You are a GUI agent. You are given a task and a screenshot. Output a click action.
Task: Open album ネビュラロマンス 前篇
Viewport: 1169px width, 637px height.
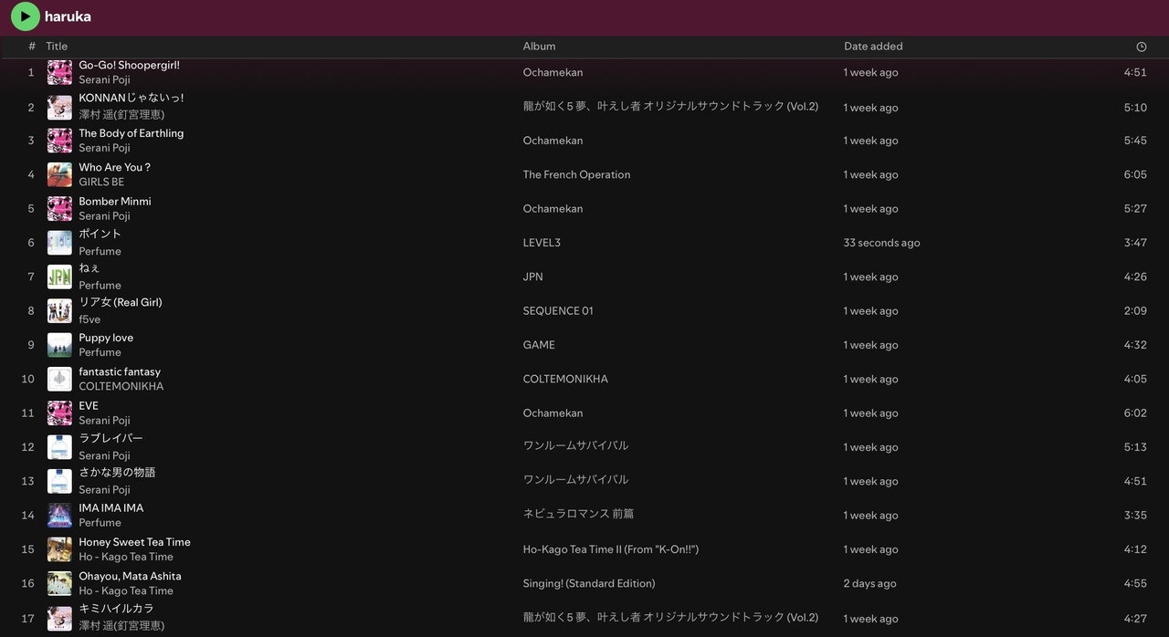click(x=578, y=515)
